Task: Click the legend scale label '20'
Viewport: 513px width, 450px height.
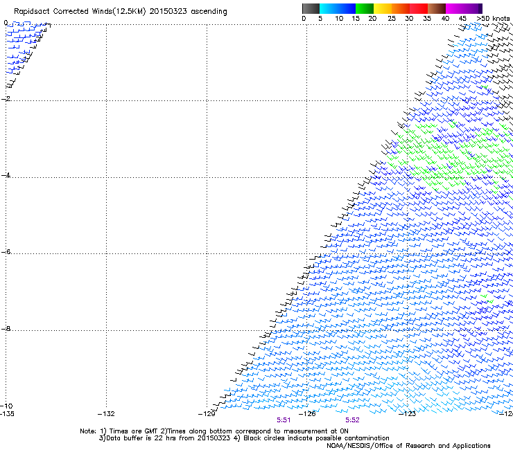Action: 372,19
